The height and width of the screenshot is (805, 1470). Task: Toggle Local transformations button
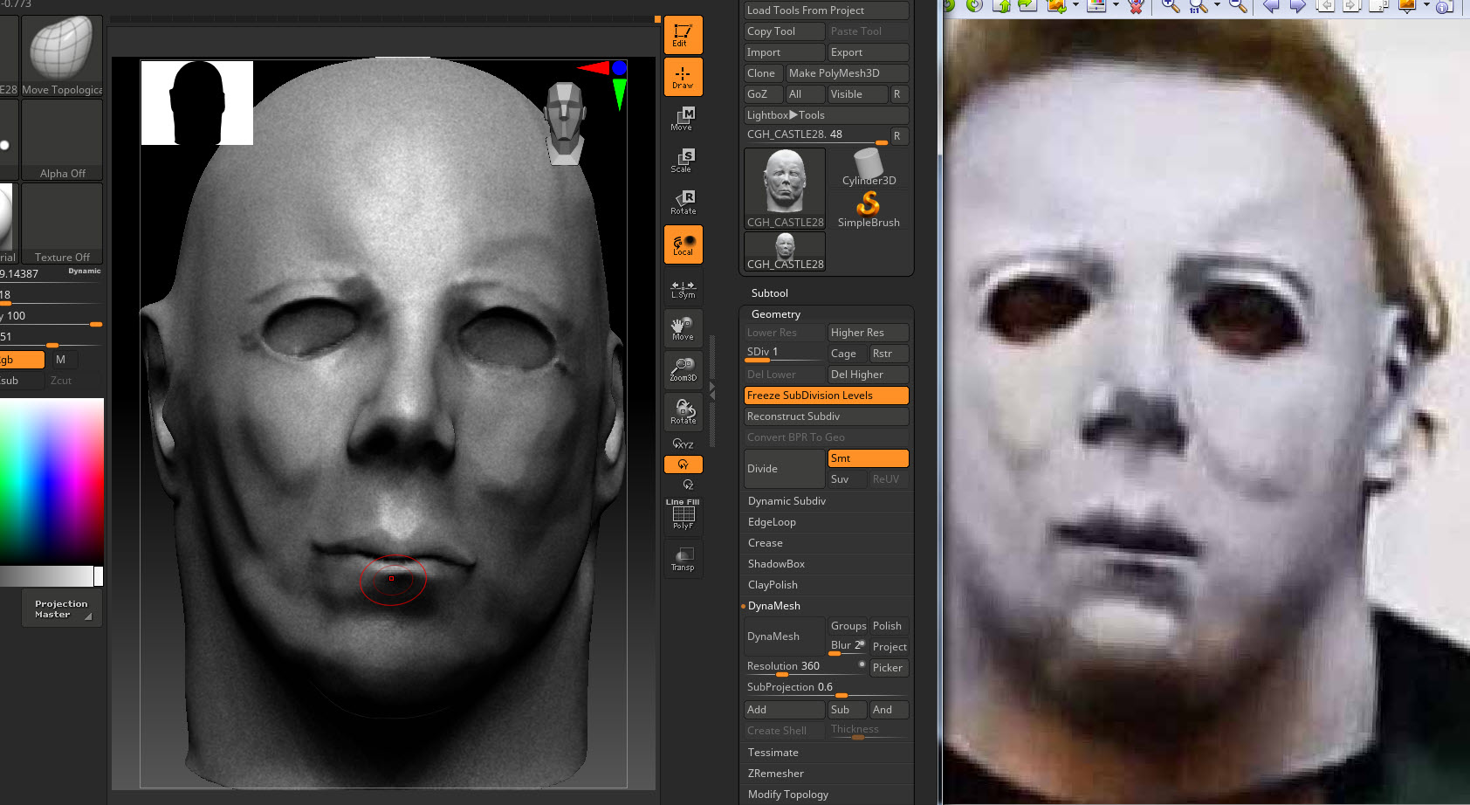683,244
